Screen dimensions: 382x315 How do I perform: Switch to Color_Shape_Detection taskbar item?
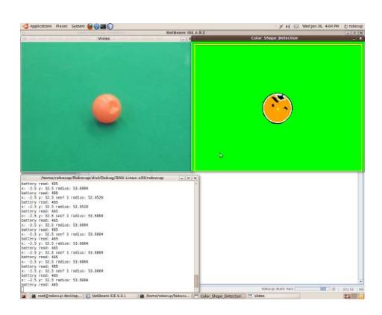(219, 296)
